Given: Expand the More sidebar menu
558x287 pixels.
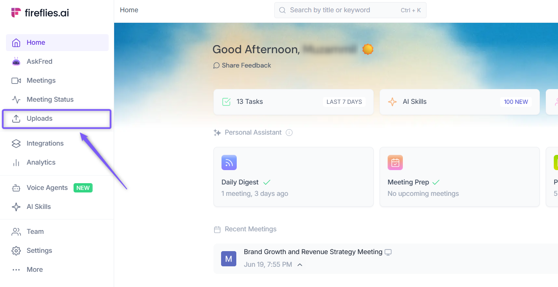Looking at the screenshot, I should point(57,270).
